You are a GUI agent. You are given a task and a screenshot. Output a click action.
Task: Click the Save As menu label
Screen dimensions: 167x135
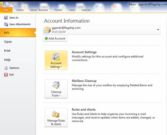[14, 18]
